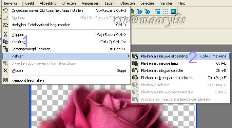The width and height of the screenshot is (232, 128).
Task: Open the Help menu
Action: [182, 3]
